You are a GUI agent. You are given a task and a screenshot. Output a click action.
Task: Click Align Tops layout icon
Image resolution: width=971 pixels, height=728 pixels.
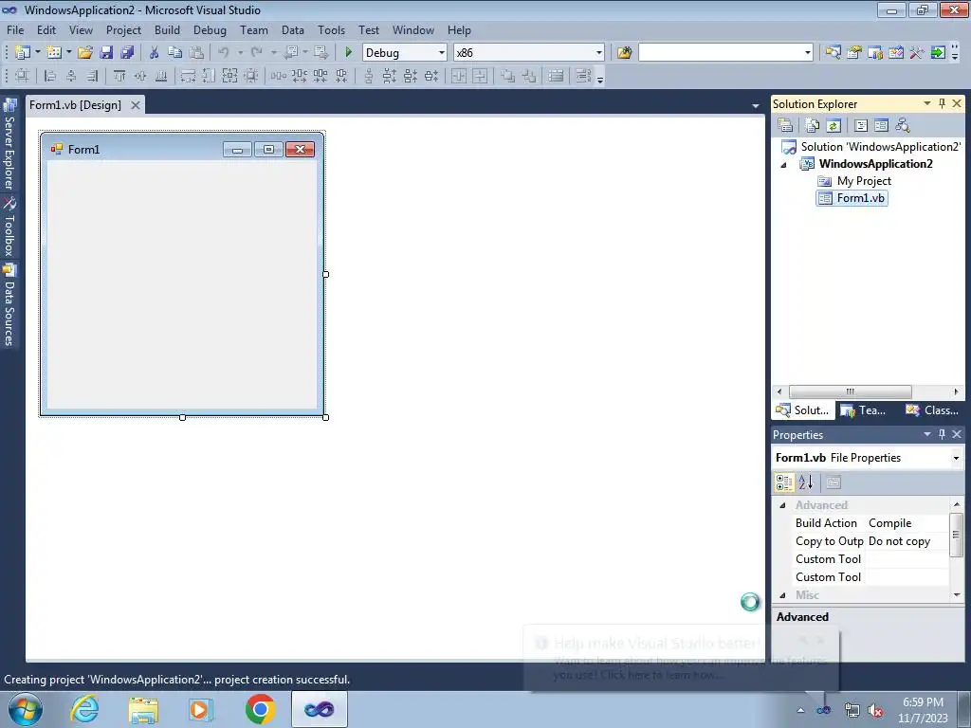119,76
